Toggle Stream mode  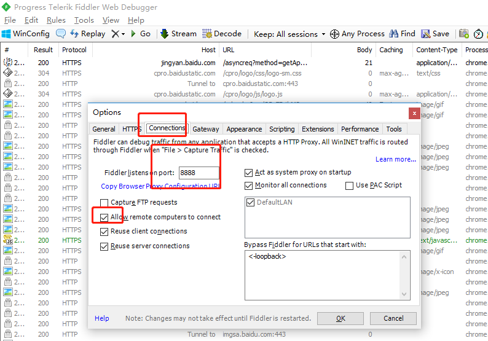click(178, 34)
